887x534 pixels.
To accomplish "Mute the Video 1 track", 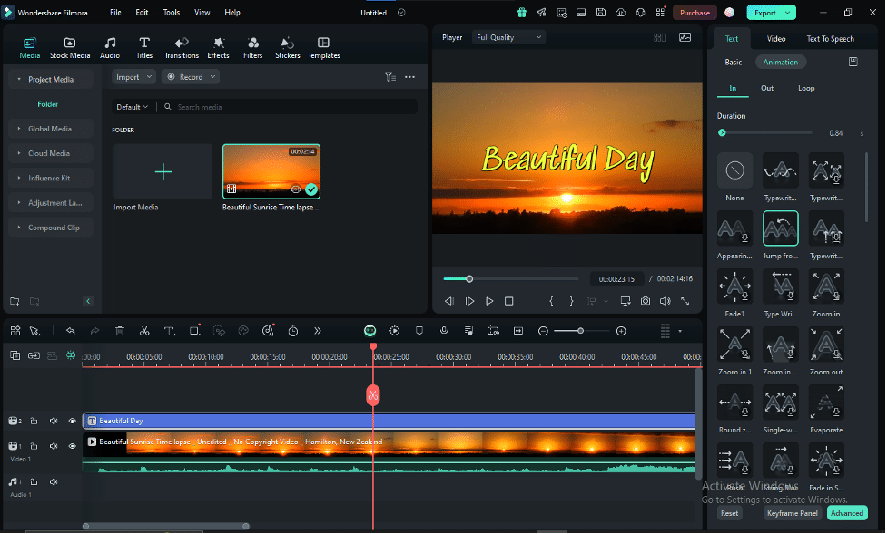I will coord(54,446).
